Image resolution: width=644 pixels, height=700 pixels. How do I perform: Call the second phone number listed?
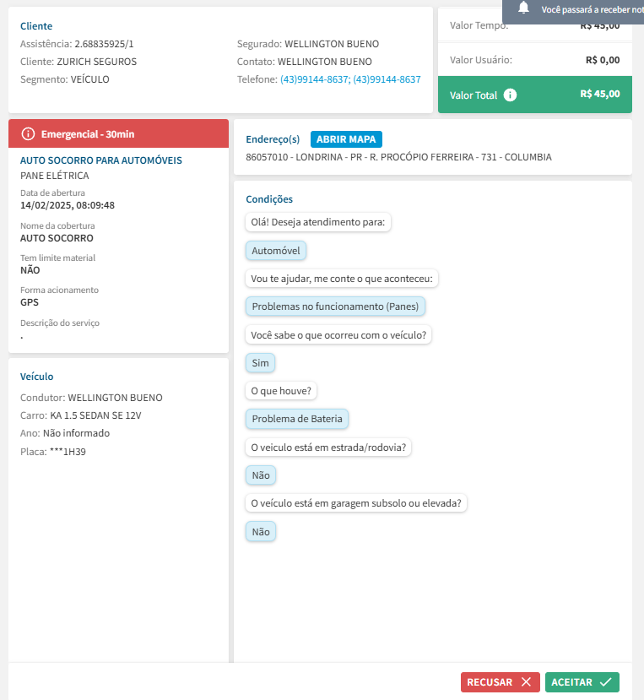click(x=387, y=79)
